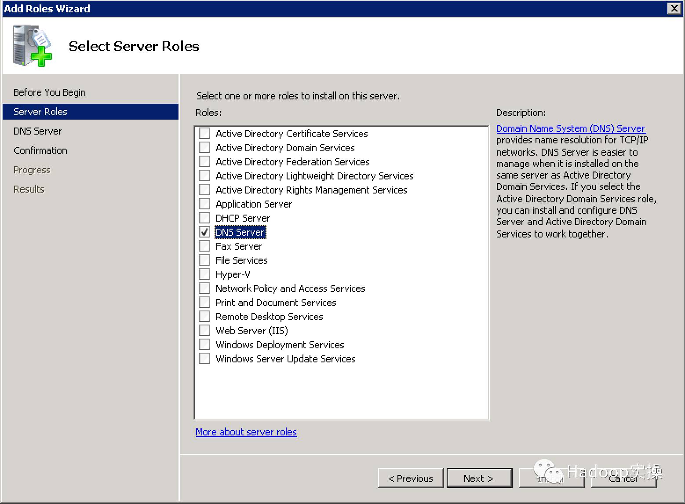This screenshot has height=504, width=685.
Task: Open the Domain Name System (DNS) Server link
Action: pyautogui.click(x=570, y=128)
